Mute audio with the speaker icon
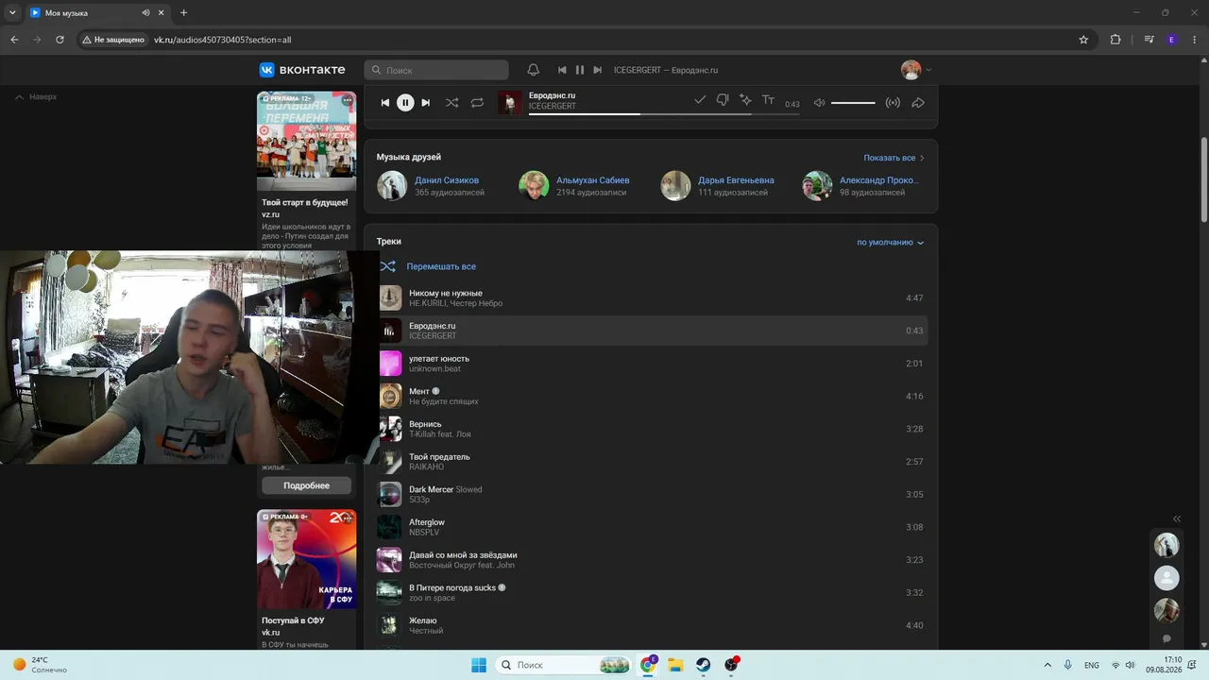The height and width of the screenshot is (680, 1209). pos(819,103)
